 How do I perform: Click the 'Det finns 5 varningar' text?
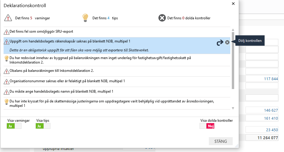click(x=33, y=18)
